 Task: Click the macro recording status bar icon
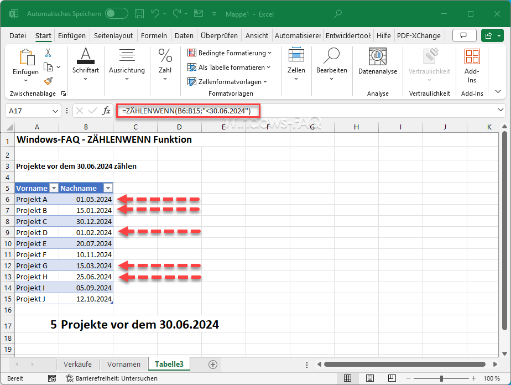click(52, 378)
